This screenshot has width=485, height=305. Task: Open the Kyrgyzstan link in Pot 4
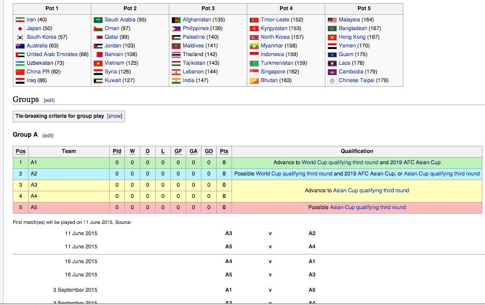[x=274, y=29]
